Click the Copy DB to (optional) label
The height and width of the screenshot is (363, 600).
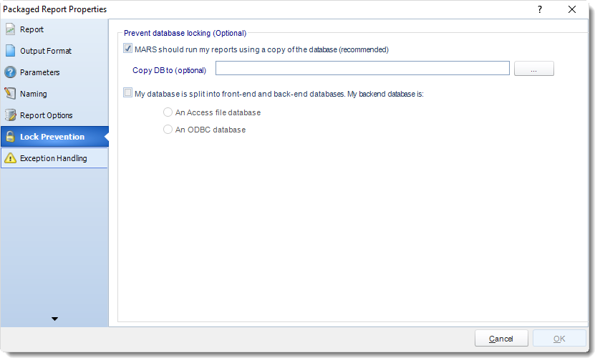click(169, 70)
